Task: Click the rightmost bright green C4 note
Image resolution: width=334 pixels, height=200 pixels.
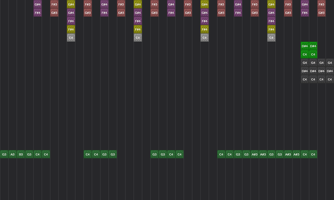Action: click(313, 54)
